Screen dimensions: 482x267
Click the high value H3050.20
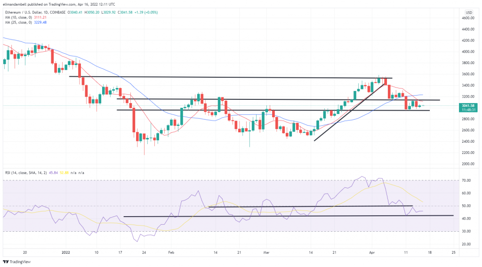[x=92, y=13]
